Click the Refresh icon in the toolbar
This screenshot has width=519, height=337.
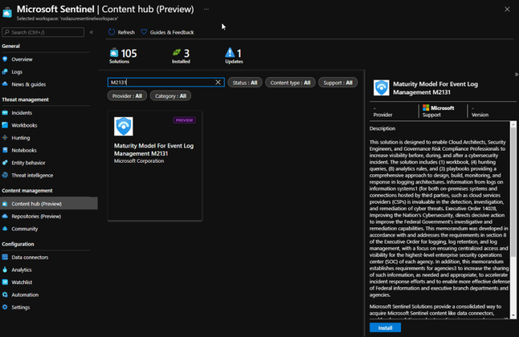point(112,32)
